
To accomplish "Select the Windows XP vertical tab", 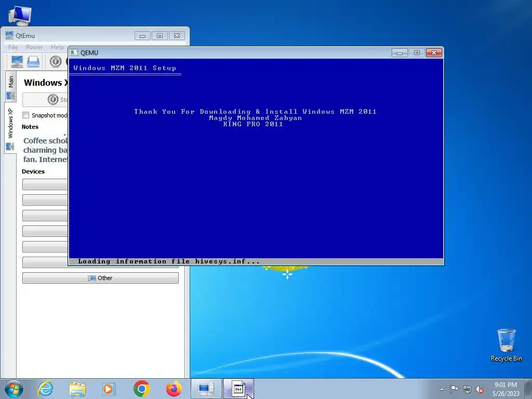I will [x=10, y=128].
